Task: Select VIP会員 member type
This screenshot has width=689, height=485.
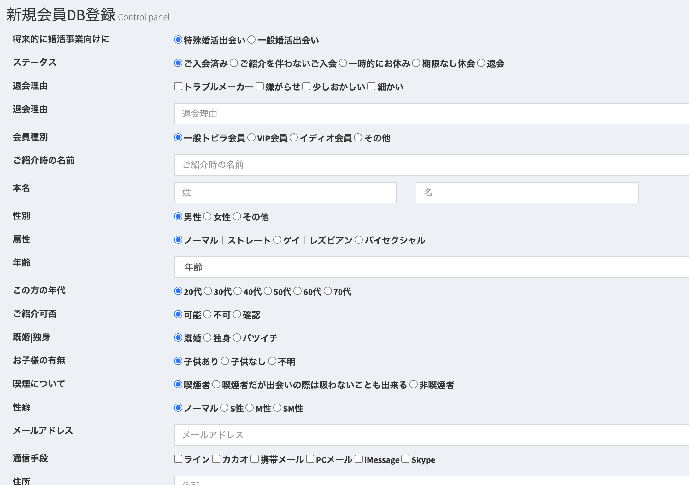Action: click(x=251, y=137)
